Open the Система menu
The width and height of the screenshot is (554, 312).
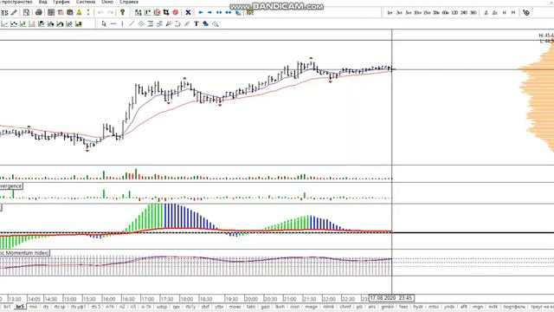(x=86, y=2)
